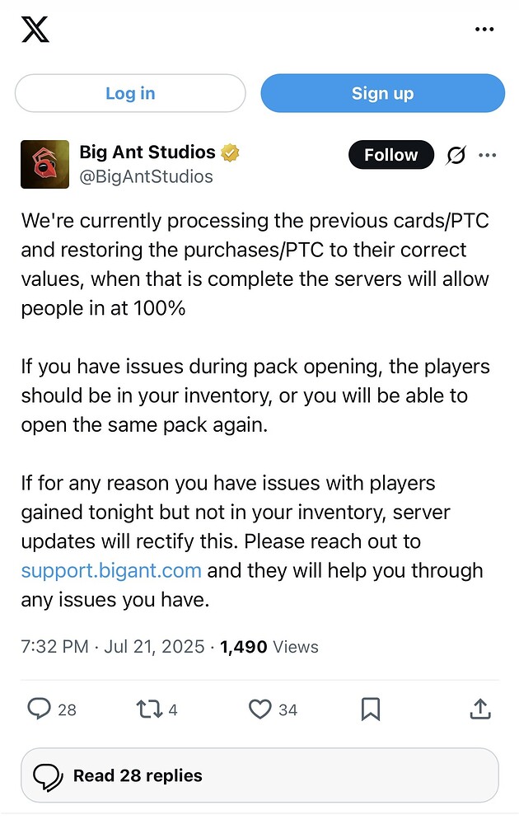Click the gold verified badge icon
The height and width of the screenshot is (824, 519).
[x=230, y=152]
